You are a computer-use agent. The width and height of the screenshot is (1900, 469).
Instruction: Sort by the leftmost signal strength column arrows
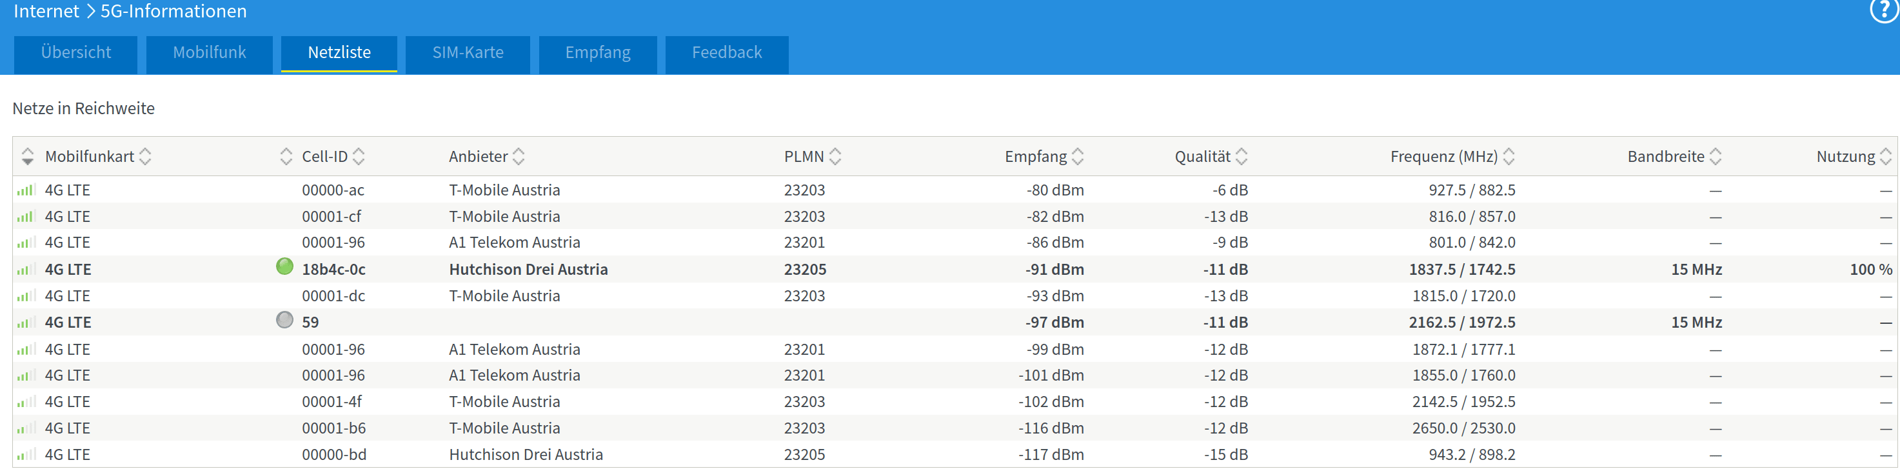27,156
